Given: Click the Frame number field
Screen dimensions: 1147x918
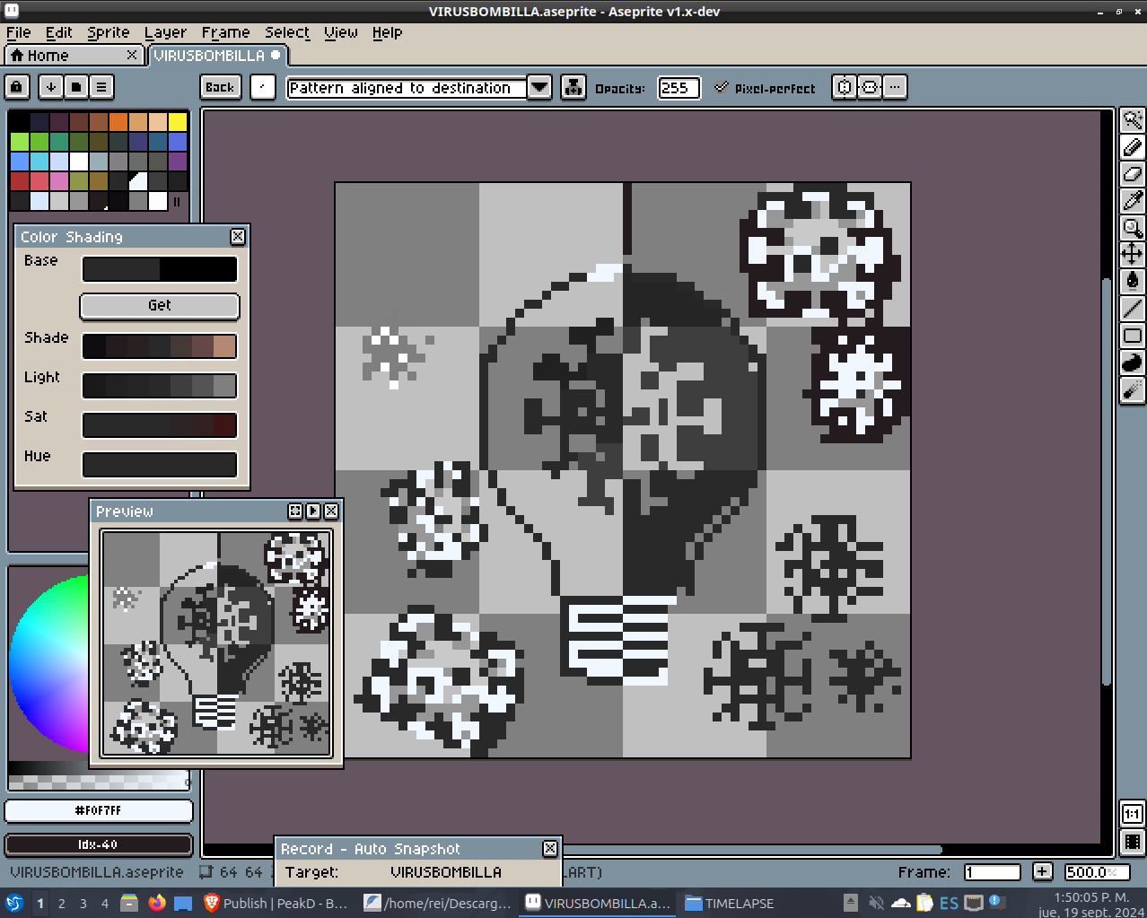Looking at the screenshot, I should click(993, 872).
